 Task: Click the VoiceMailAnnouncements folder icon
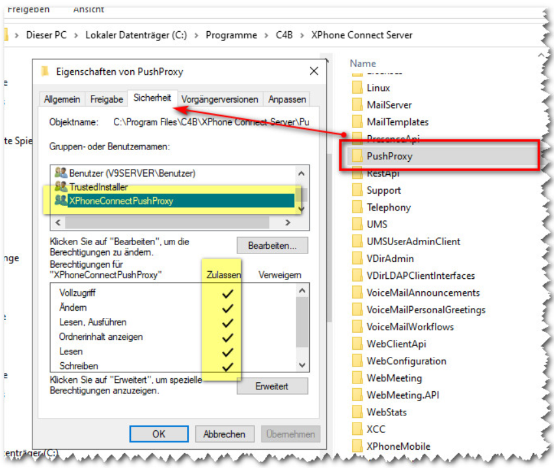(357, 292)
